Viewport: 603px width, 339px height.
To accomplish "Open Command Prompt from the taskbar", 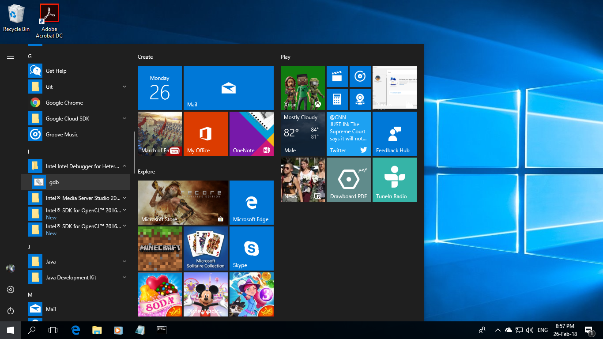I will coord(162,330).
